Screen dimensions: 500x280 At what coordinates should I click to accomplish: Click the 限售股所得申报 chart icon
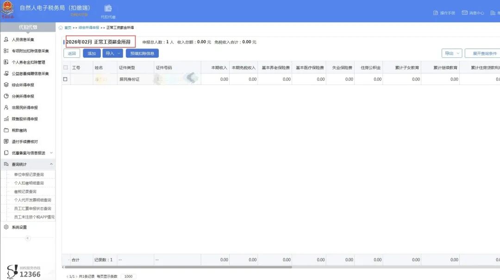[x=6, y=119]
